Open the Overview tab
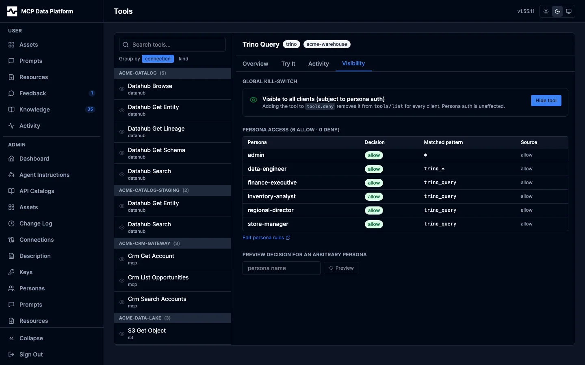This screenshot has width=585, height=365. point(255,64)
